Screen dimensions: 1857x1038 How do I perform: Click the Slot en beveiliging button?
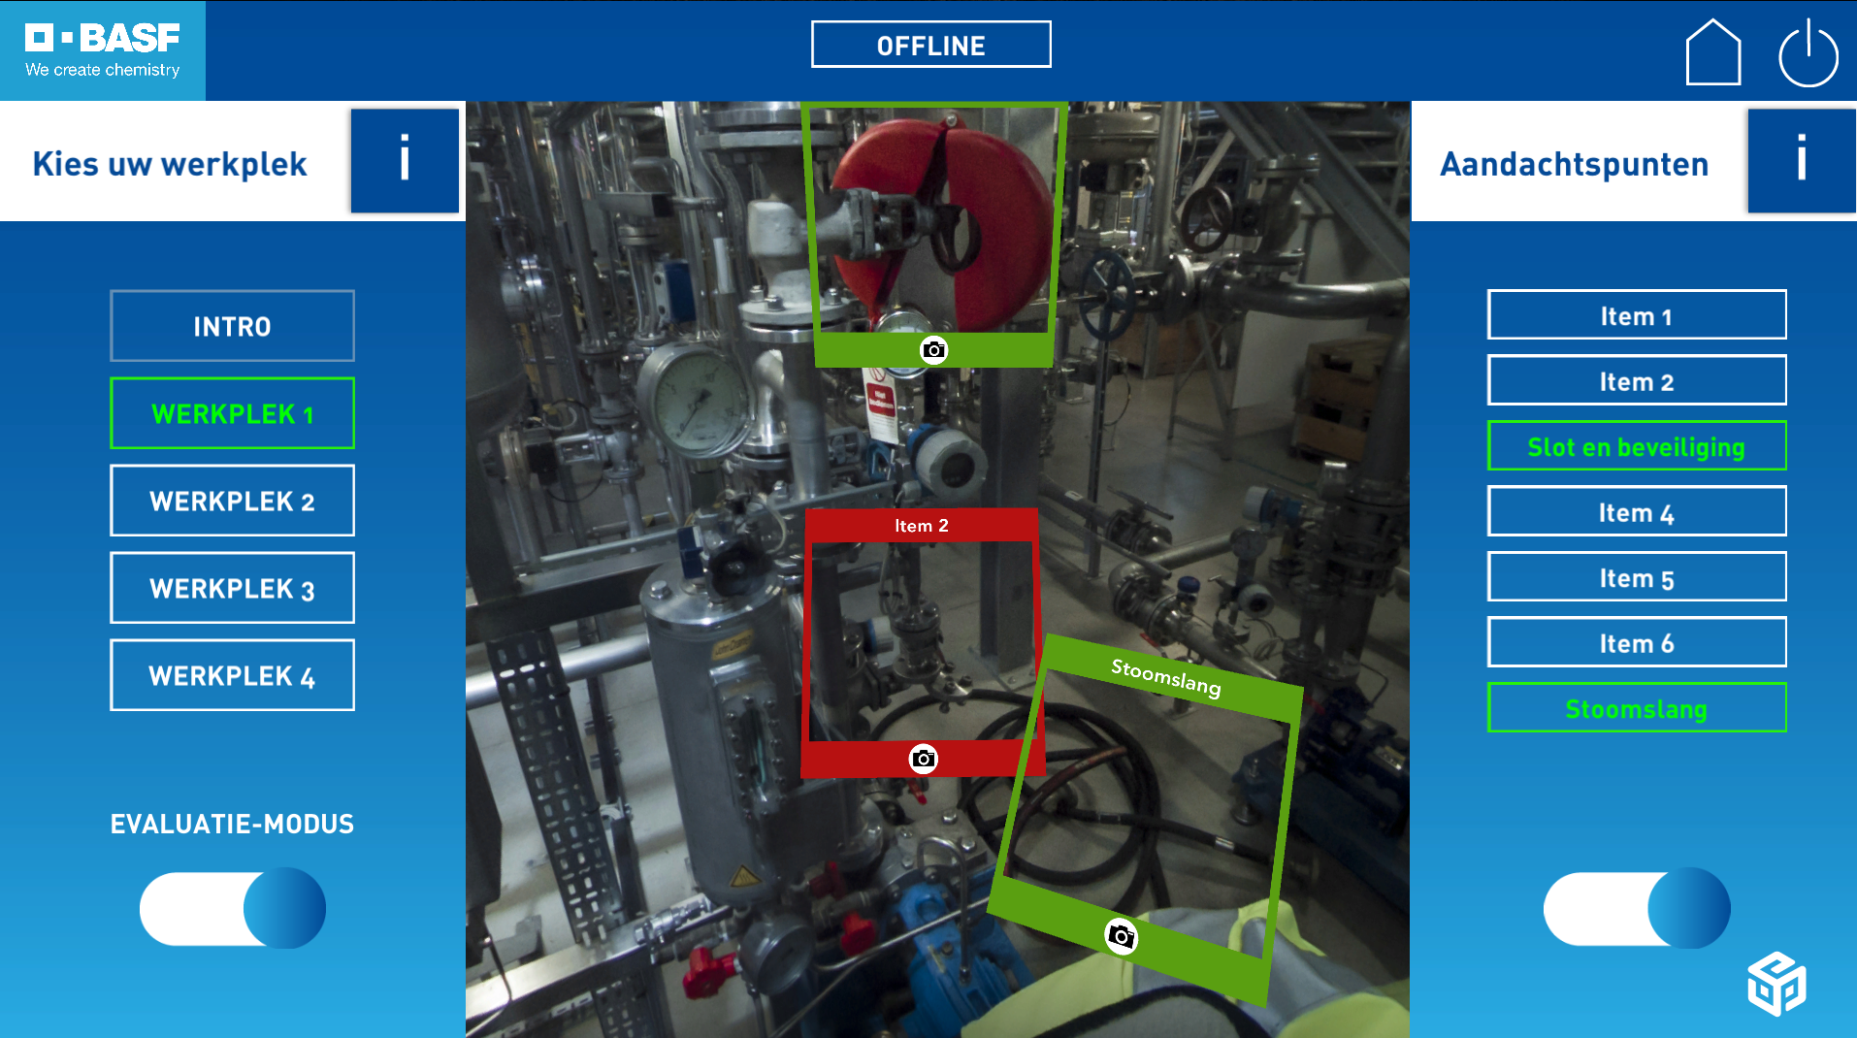(x=1636, y=446)
